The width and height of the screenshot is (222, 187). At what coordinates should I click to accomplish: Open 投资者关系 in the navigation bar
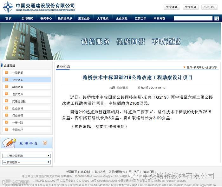(x=65, y=18)
